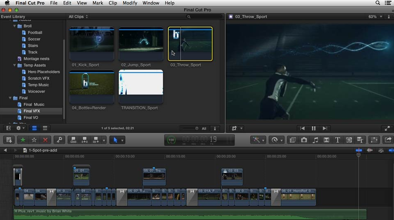The height and width of the screenshot is (220, 394).
Task: Collapse the Temp Assets folder
Action: coord(15,65)
